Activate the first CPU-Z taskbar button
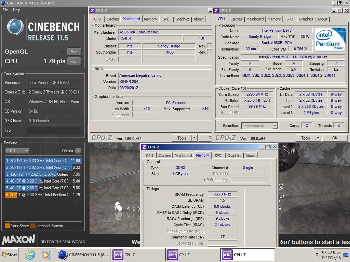350x262 pixels. click(x=137, y=254)
